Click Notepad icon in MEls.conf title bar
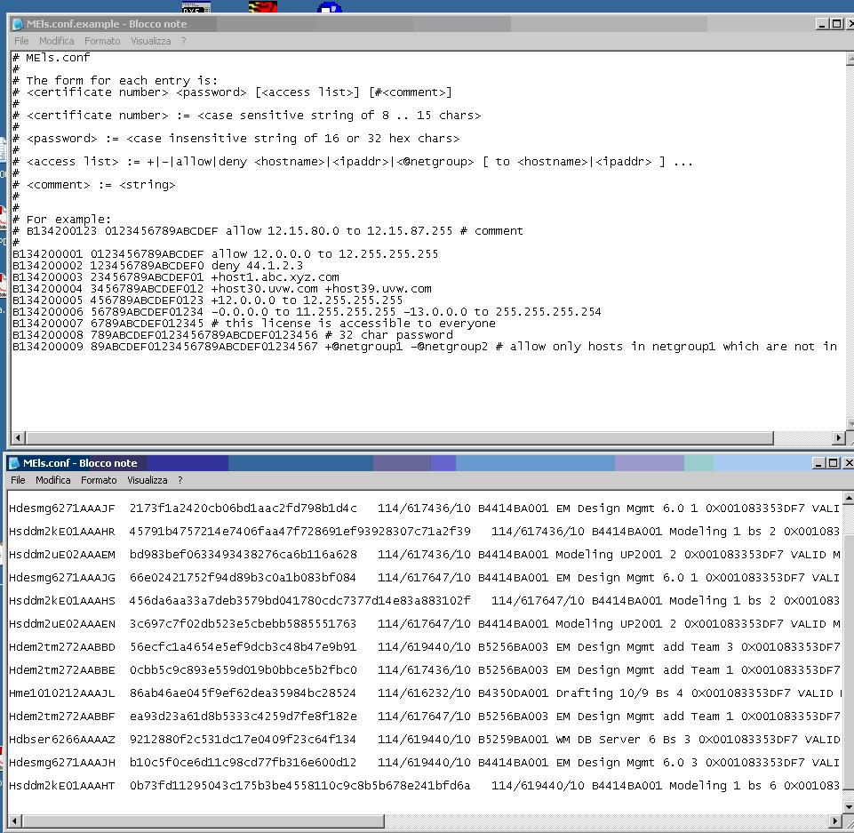Viewport: 854px width, 833px height. coord(14,463)
